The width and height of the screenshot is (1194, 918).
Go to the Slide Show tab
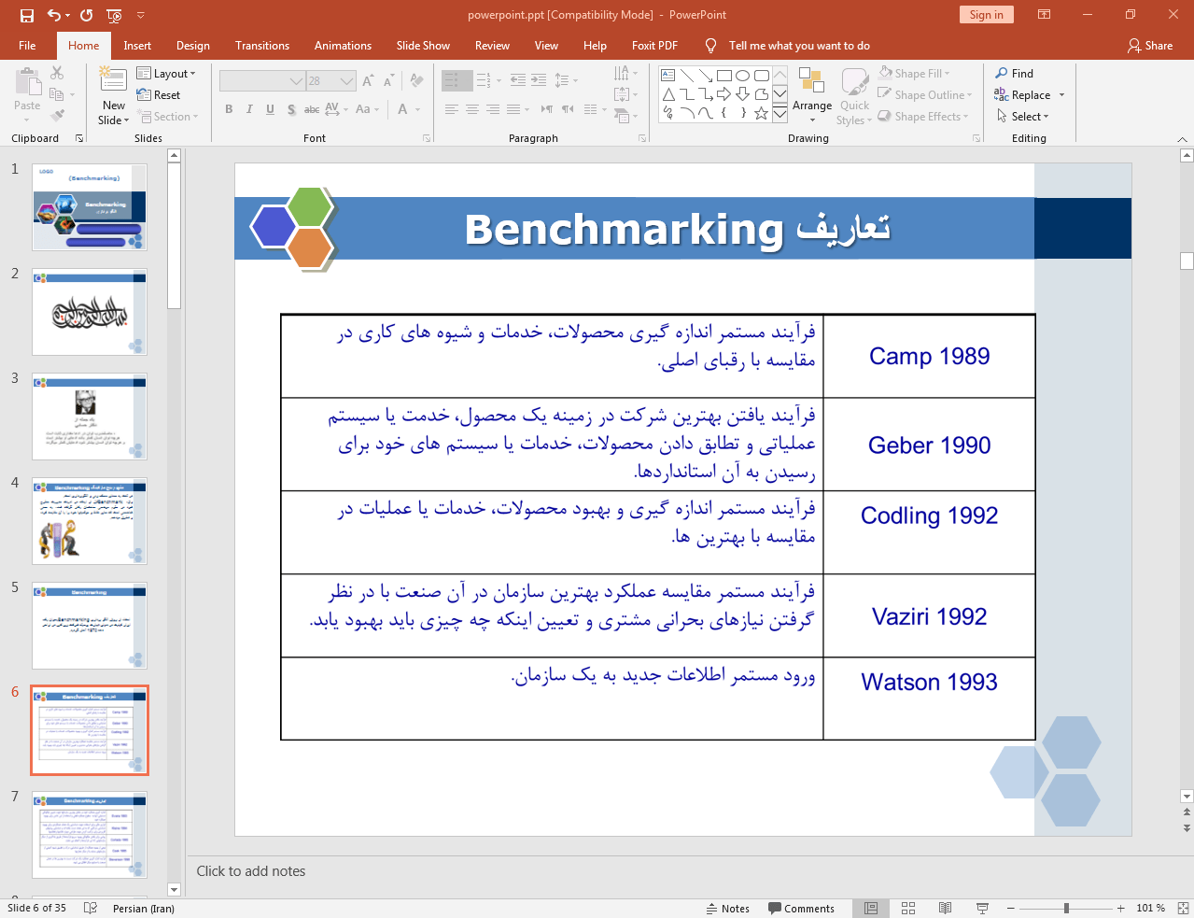tap(423, 46)
